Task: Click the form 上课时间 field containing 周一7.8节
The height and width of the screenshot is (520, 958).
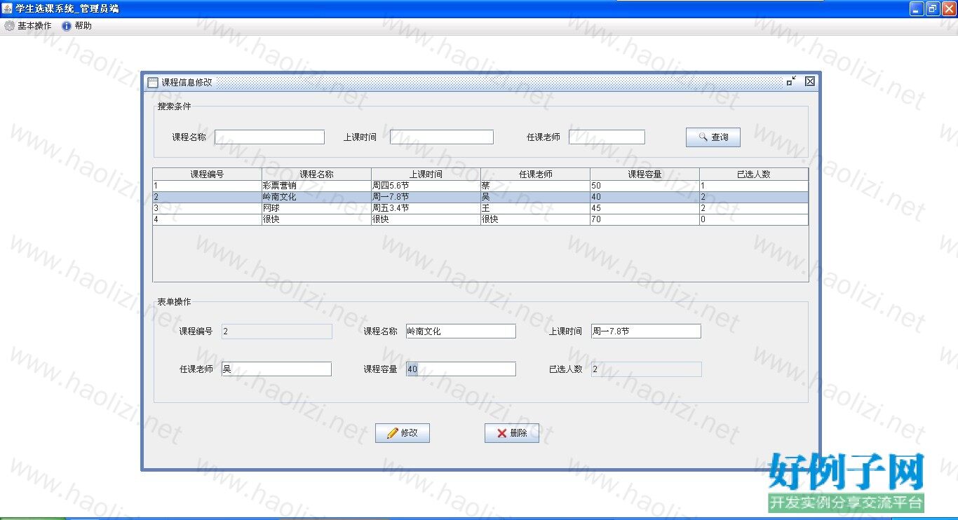Action: 645,331
